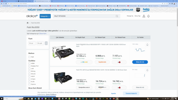Viewport: 178px width, 100px height.
Task: Open Windows Start button
Action: tap(2, 99)
